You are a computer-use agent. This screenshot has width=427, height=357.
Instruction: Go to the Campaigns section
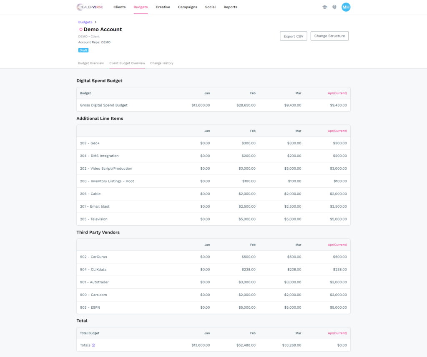187,7
